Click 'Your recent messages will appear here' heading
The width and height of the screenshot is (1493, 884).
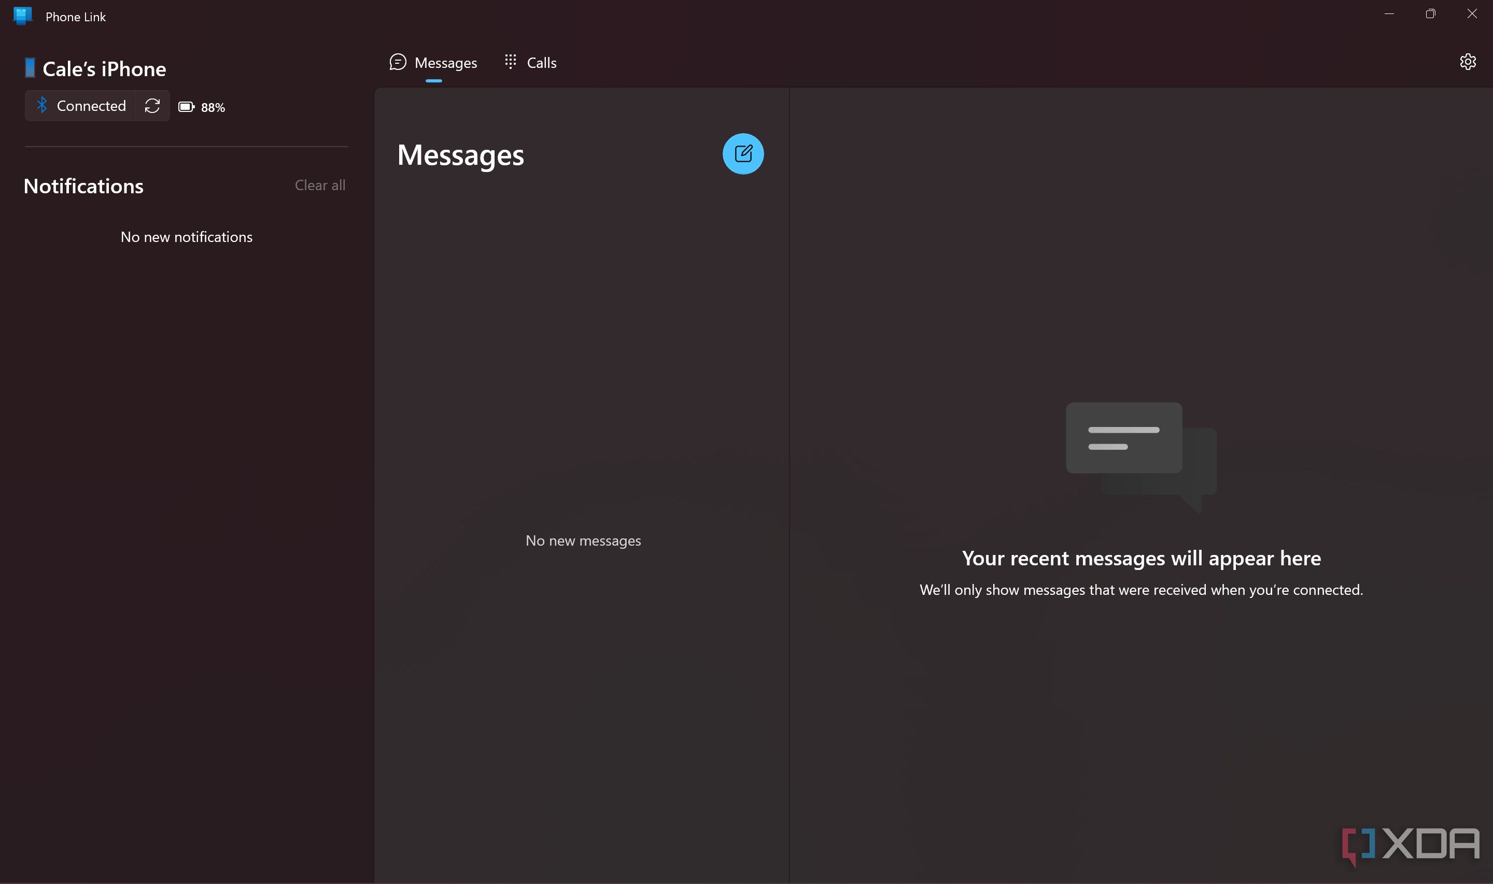click(x=1141, y=558)
